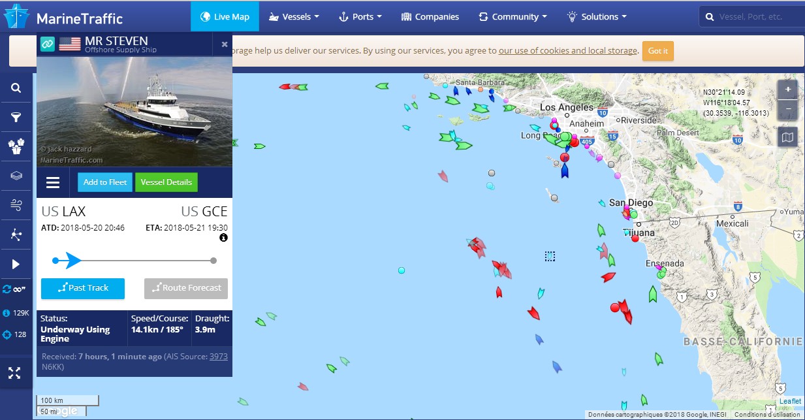Expand the Ports dropdown menu
Viewport: 805px width, 420px height.
pos(360,16)
